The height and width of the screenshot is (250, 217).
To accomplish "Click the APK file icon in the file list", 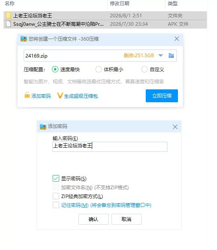I will tap(8, 24).
